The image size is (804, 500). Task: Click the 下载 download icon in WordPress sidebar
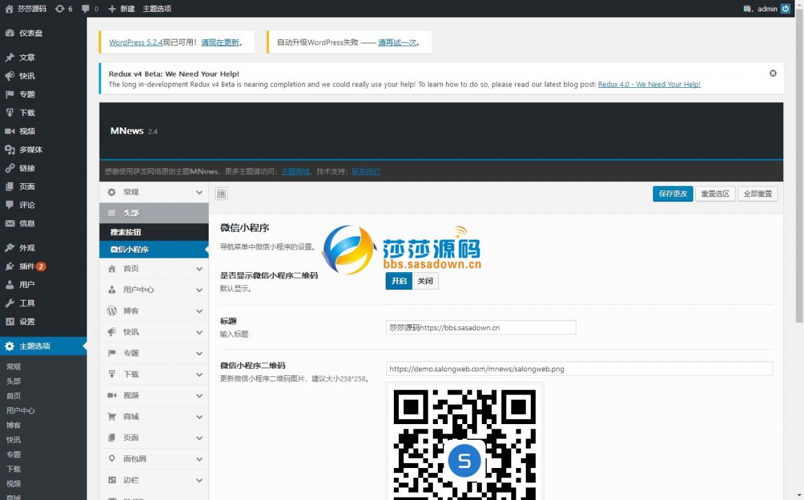click(9, 112)
